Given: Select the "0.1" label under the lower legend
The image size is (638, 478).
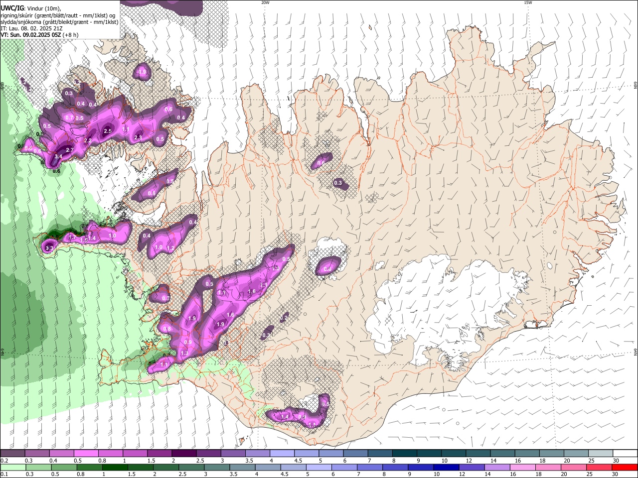Looking at the screenshot, I should click(x=3, y=474).
